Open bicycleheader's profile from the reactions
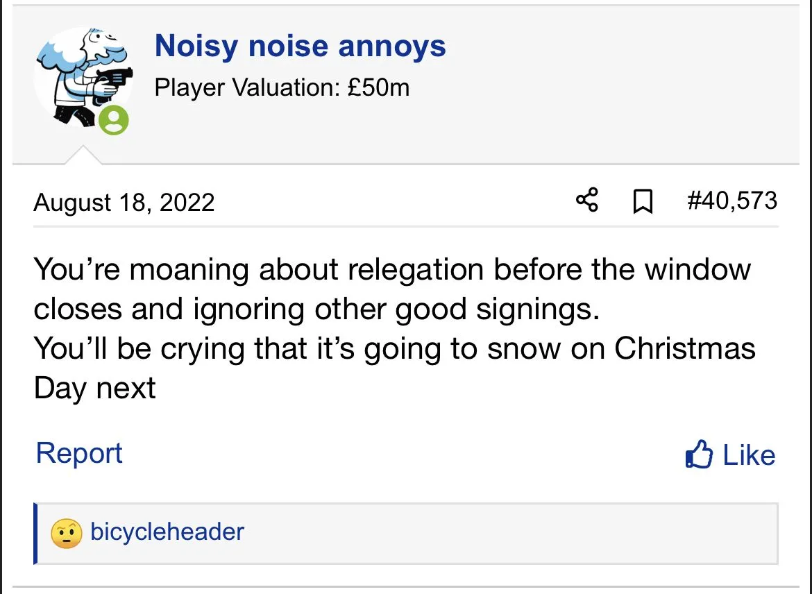The width and height of the screenshot is (812, 594). coord(167,532)
